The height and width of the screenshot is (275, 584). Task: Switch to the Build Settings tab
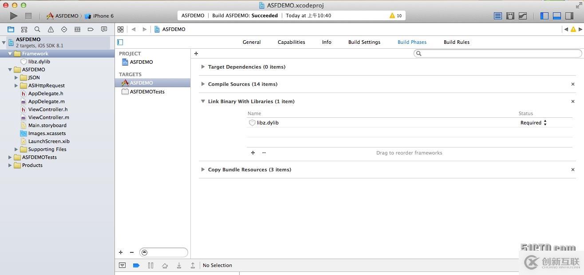pos(364,42)
